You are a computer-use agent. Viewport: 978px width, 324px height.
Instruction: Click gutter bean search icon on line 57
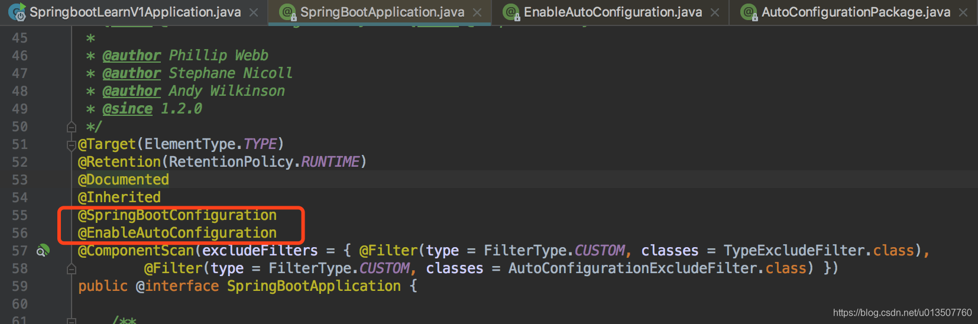tap(43, 251)
